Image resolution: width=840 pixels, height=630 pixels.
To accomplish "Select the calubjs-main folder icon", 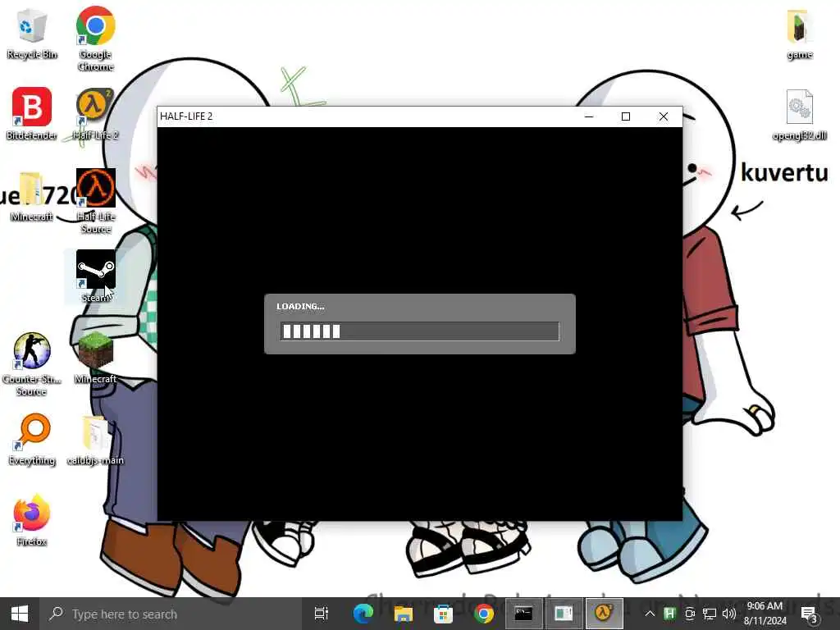I will pos(95,440).
